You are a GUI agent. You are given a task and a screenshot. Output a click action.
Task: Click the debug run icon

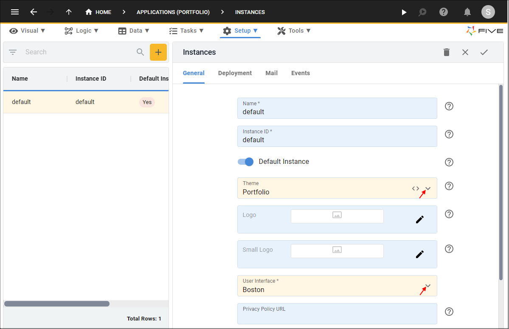[x=422, y=12]
